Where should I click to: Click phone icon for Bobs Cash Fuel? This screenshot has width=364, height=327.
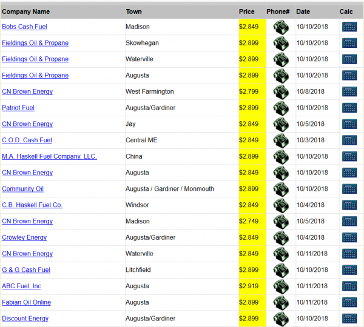(x=280, y=27)
